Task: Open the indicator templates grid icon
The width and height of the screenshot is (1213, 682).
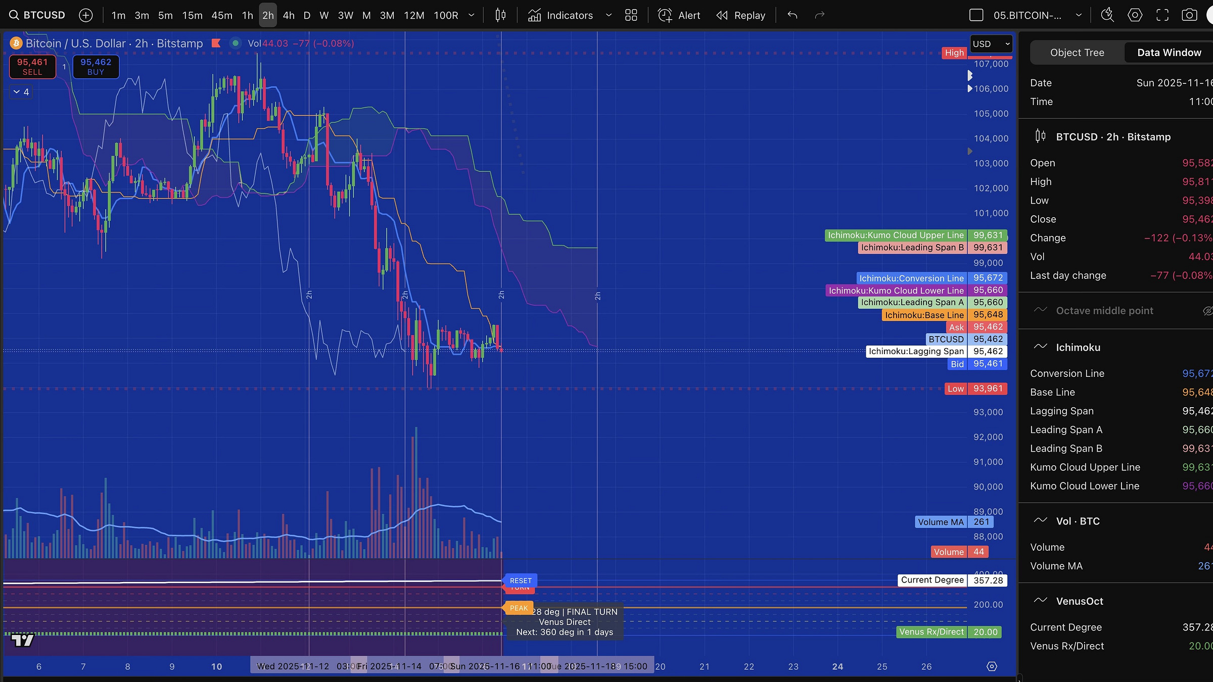Action: pyautogui.click(x=631, y=15)
